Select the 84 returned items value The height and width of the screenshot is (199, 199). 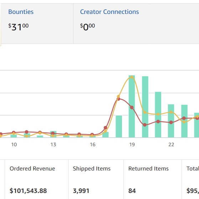point(132,191)
